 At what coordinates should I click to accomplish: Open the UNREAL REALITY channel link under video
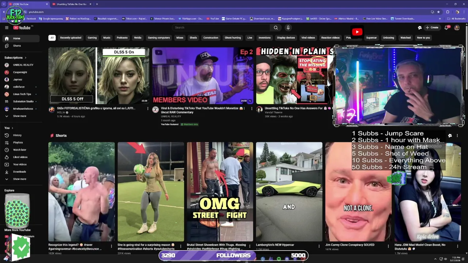[171, 116]
